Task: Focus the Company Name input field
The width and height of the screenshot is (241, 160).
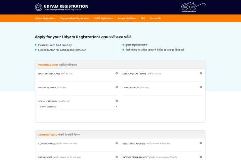Action: pyautogui.click(x=78, y=148)
